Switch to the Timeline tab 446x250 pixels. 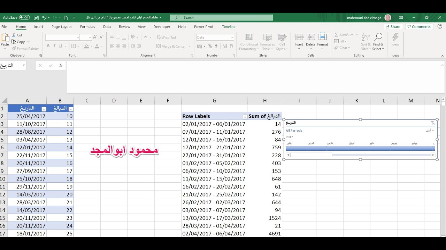click(229, 27)
